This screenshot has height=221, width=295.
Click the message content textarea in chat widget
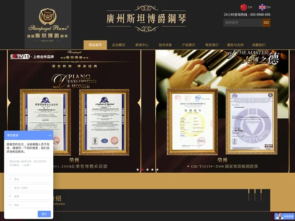click(x=29, y=166)
